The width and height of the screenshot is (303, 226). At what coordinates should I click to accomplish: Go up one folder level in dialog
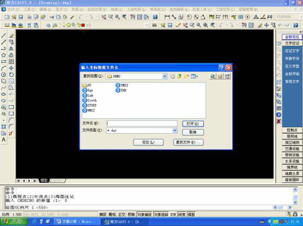(x=180, y=76)
